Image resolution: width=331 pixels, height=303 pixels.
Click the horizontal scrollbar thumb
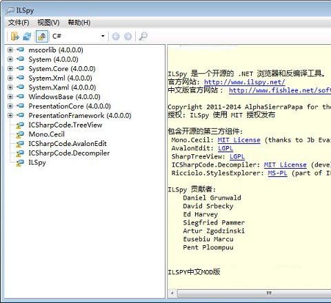pyautogui.click(x=254, y=293)
